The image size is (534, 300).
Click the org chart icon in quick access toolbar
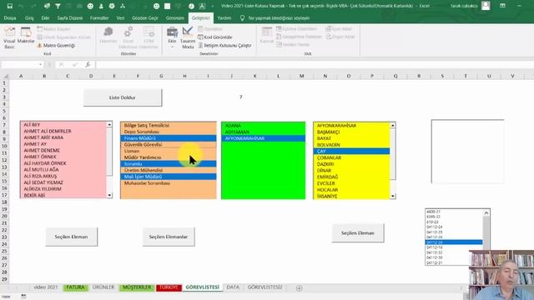(123, 6)
